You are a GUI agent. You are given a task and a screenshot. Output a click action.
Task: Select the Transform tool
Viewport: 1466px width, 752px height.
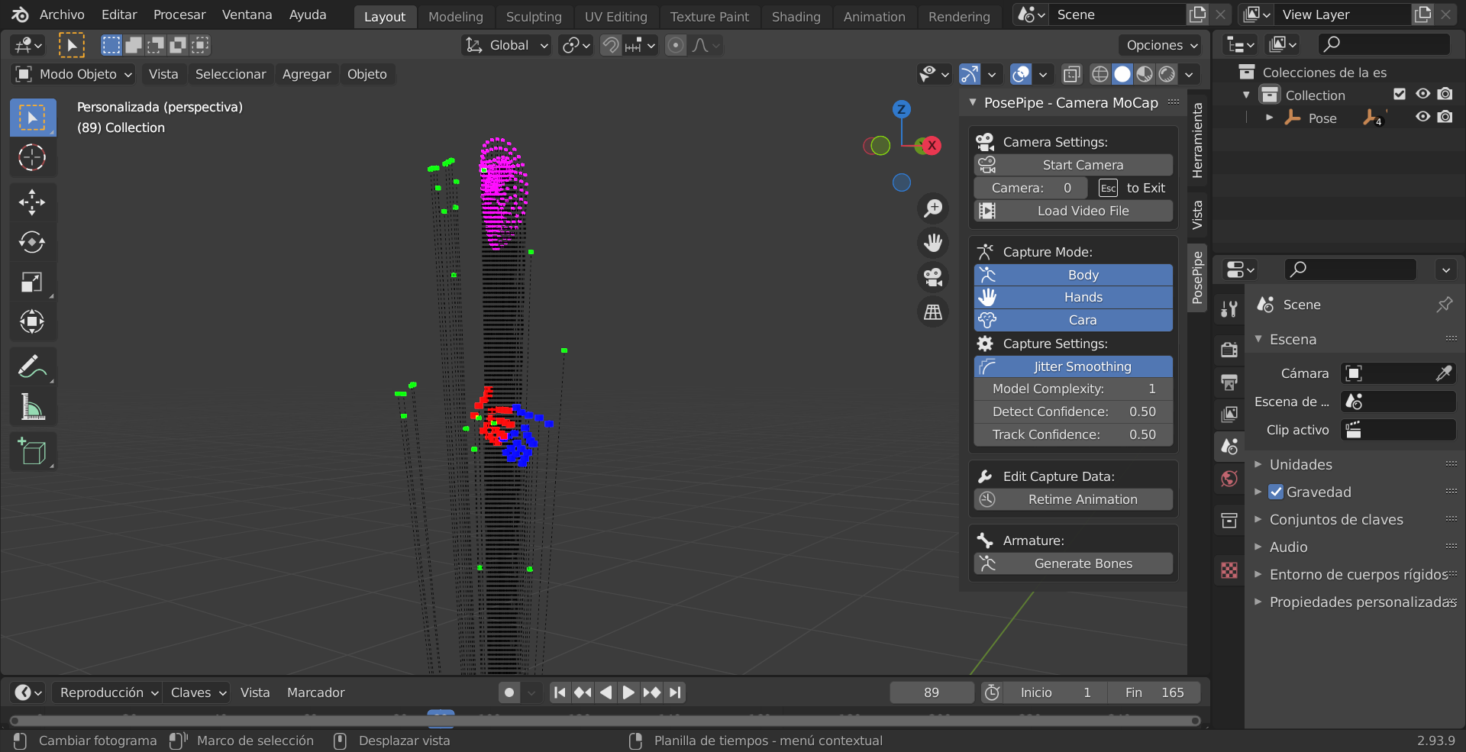click(32, 321)
